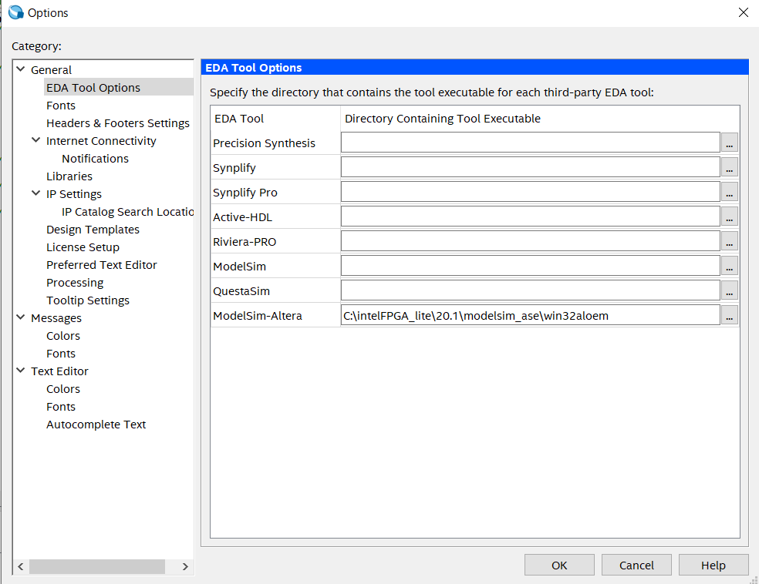This screenshot has width=759, height=584.
Task: Browse for Synplify directory
Action: click(x=730, y=167)
